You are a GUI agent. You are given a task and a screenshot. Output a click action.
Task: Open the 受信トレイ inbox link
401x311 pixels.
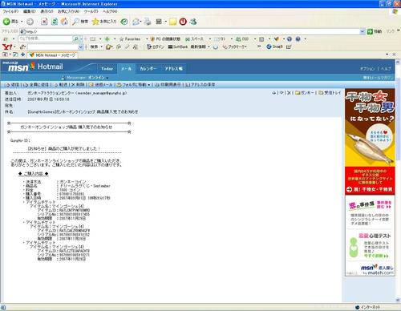pos(330,93)
